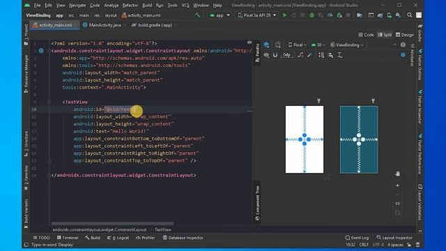446x251 pixels.
Task: Switch to the MainActivity.java tab
Action: (x=105, y=25)
